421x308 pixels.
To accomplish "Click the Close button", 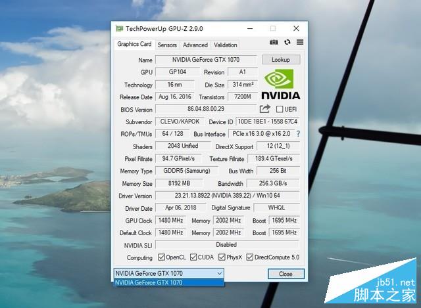I will (286, 274).
